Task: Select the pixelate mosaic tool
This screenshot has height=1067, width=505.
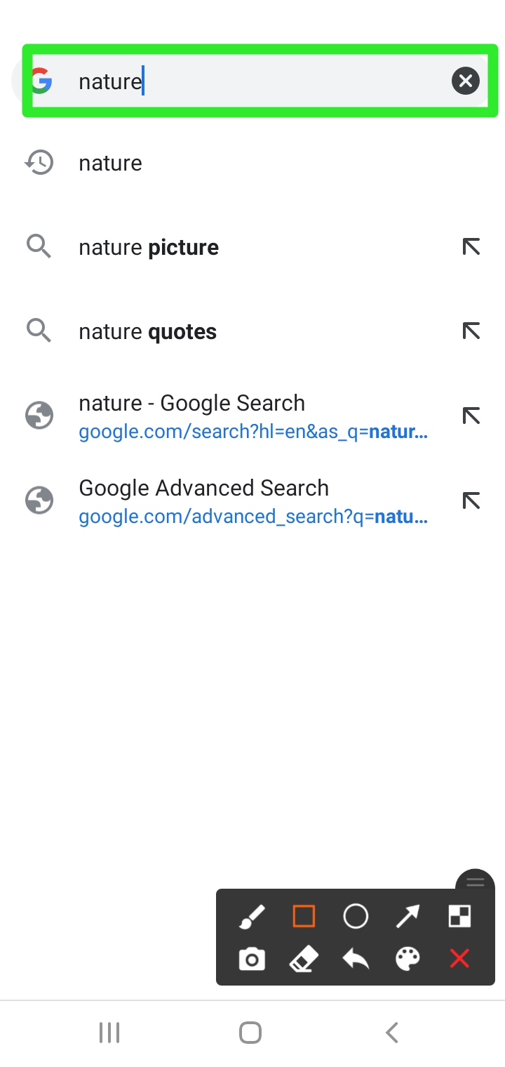Action: point(459,916)
